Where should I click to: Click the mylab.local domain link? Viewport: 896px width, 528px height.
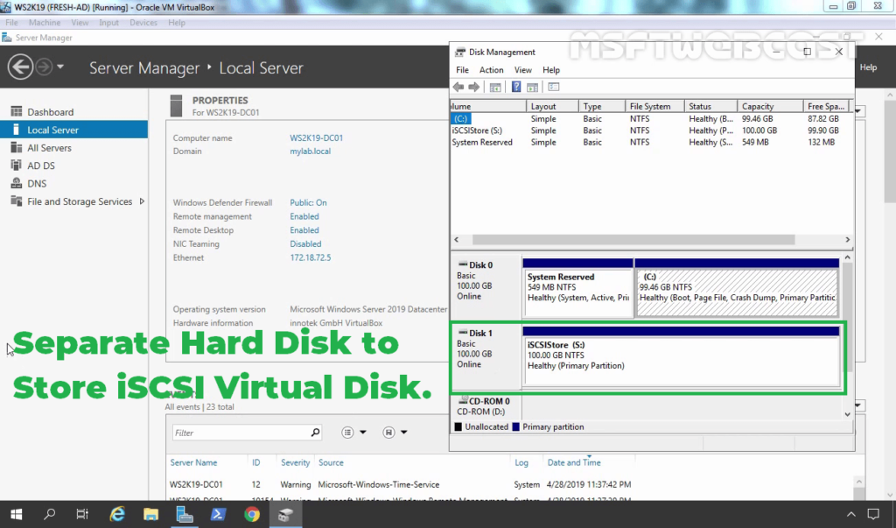point(310,151)
